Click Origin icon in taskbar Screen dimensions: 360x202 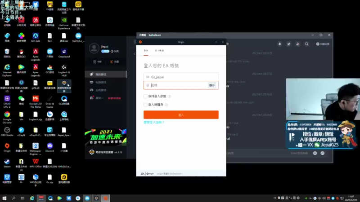[106, 198]
